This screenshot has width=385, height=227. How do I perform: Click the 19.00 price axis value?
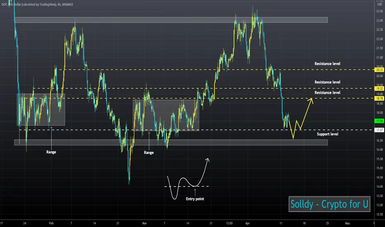379,94
